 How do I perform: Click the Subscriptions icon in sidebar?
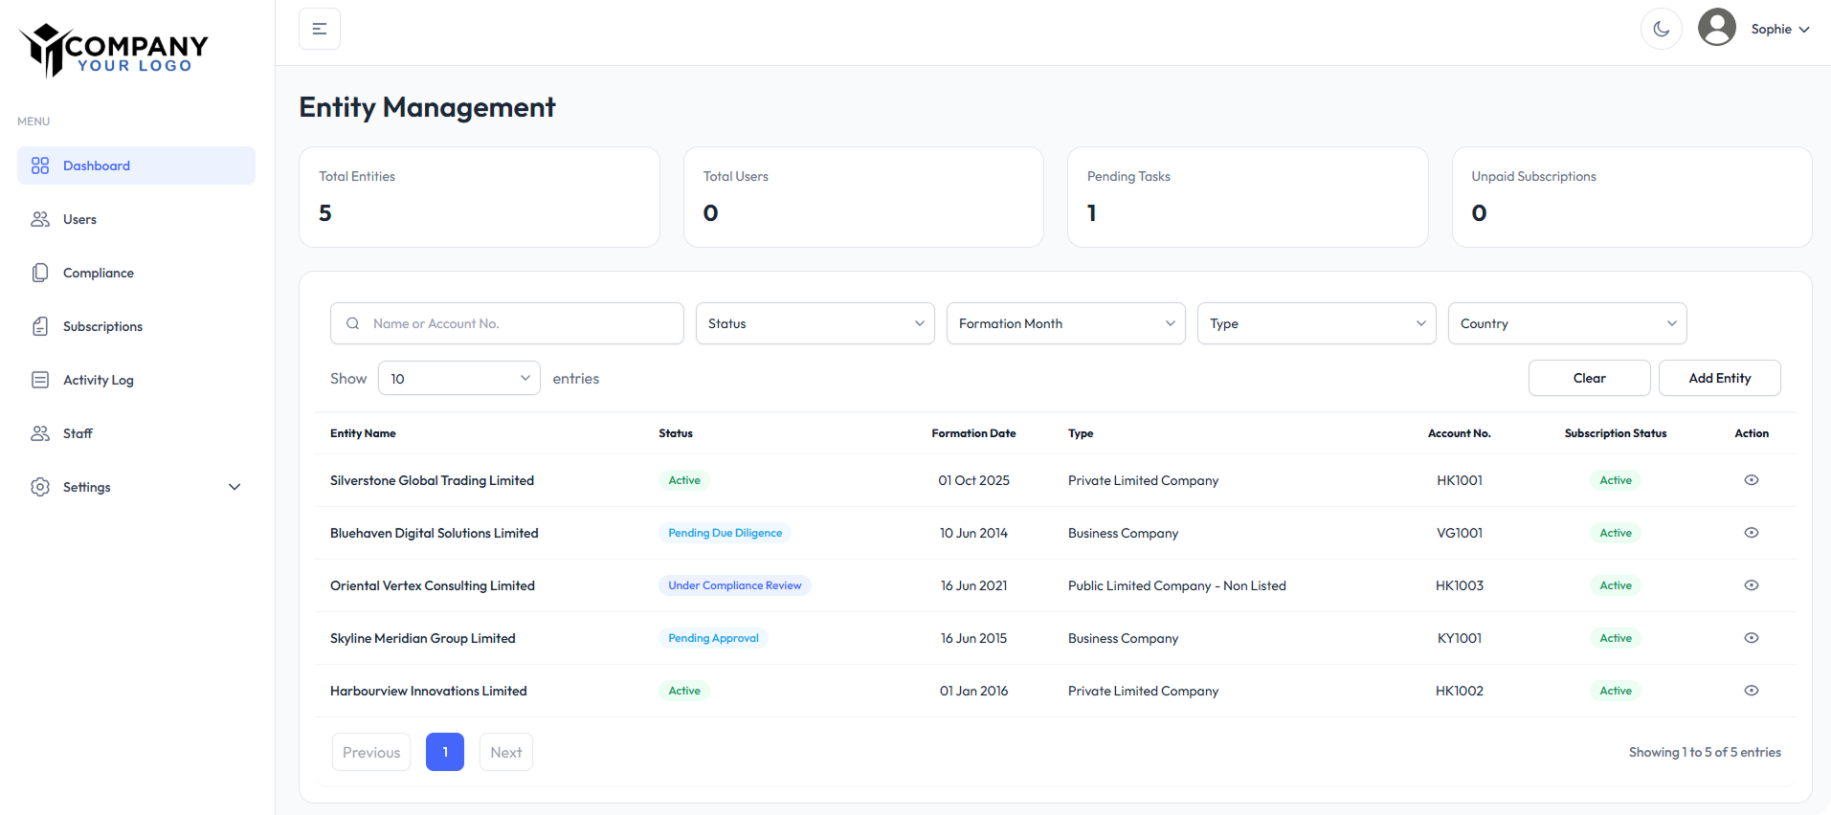(40, 326)
